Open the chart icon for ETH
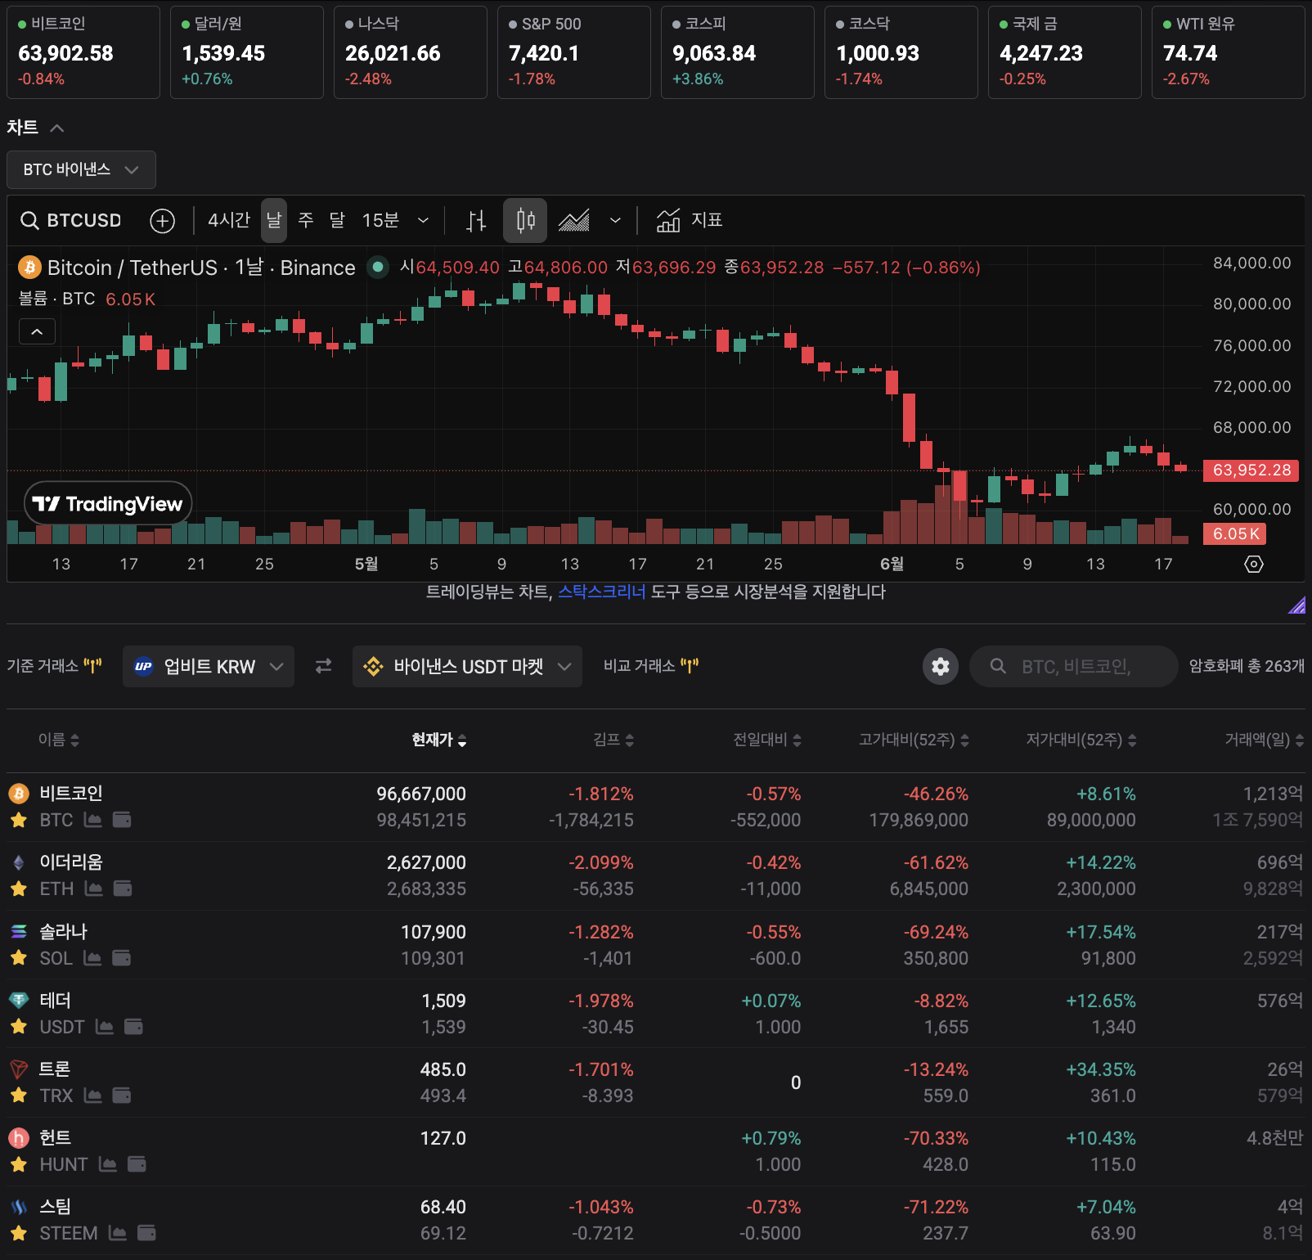This screenshot has height=1260, width=1312. point(94,889)
